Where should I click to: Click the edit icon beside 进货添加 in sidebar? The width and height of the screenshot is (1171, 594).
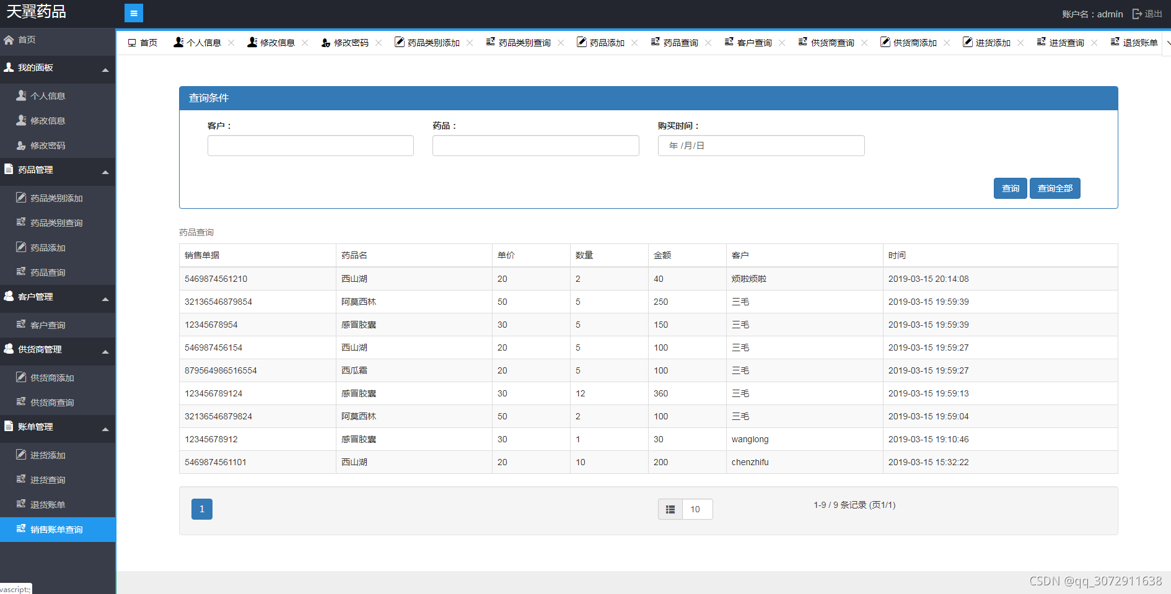(x=22, y=455)
